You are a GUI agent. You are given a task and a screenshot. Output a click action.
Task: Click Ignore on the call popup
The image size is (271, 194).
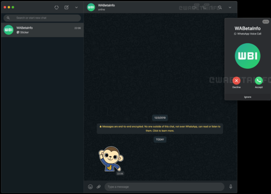tap(248, 97)
